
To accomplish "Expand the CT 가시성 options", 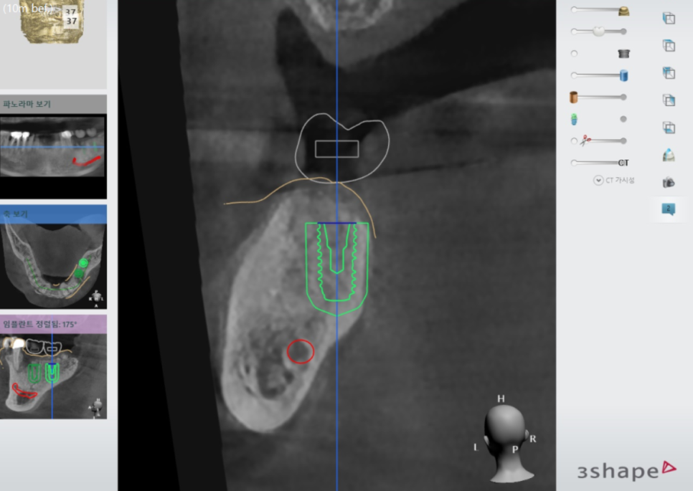I will pos(598,181).
